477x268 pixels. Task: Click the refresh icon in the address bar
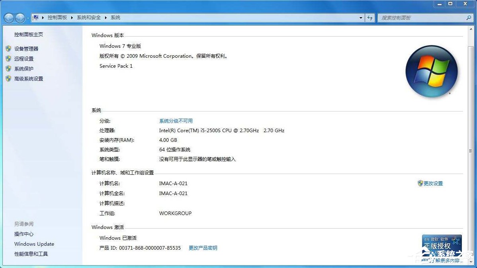(370, 18)
